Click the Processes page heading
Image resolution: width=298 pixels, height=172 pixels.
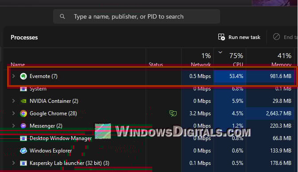(x=24, y=38)
